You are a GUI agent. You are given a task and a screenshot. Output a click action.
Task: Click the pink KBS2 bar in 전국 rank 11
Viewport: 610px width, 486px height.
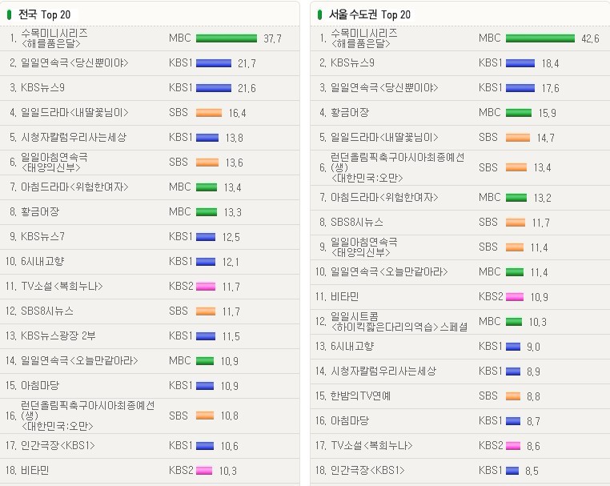pos(206,287)
